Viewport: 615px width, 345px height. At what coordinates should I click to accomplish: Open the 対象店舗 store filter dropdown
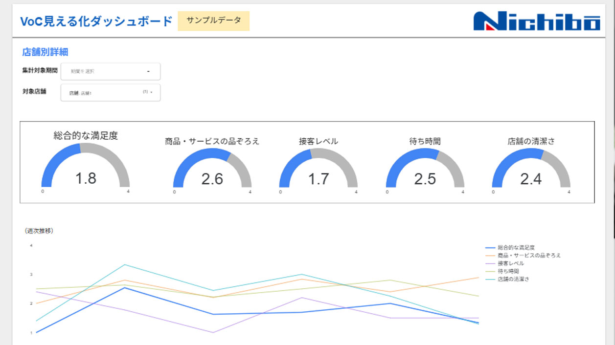pos(110,92)
